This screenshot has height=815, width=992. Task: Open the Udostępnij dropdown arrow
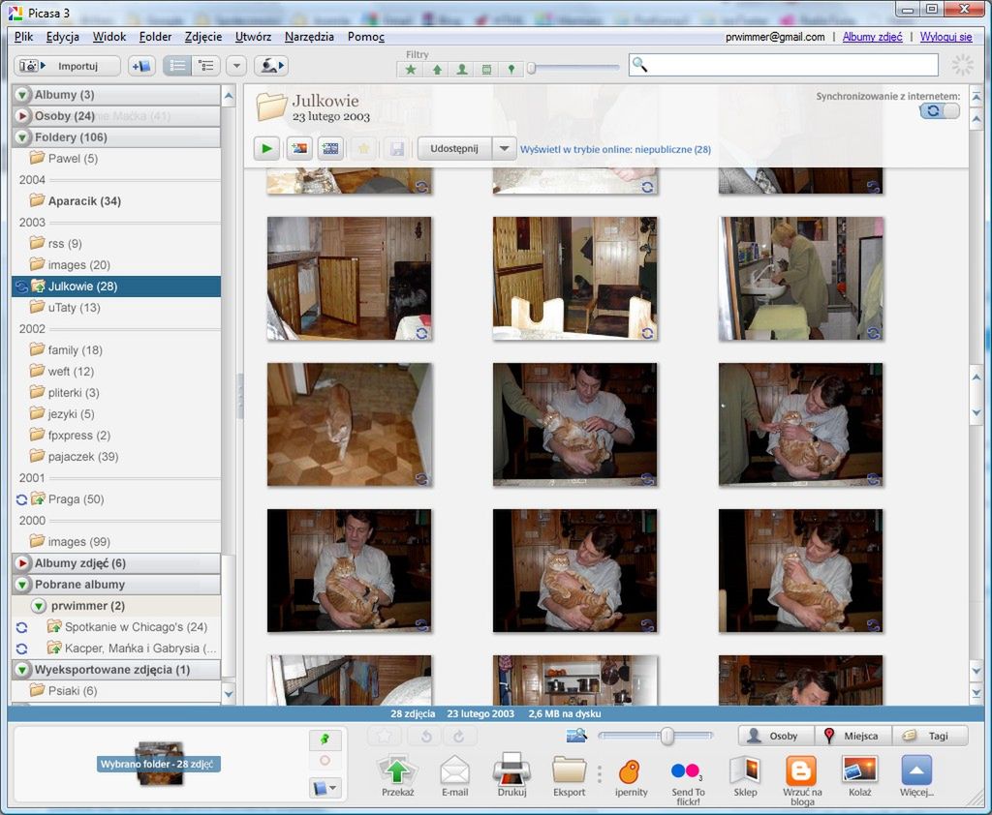click(x=504, y=147)
